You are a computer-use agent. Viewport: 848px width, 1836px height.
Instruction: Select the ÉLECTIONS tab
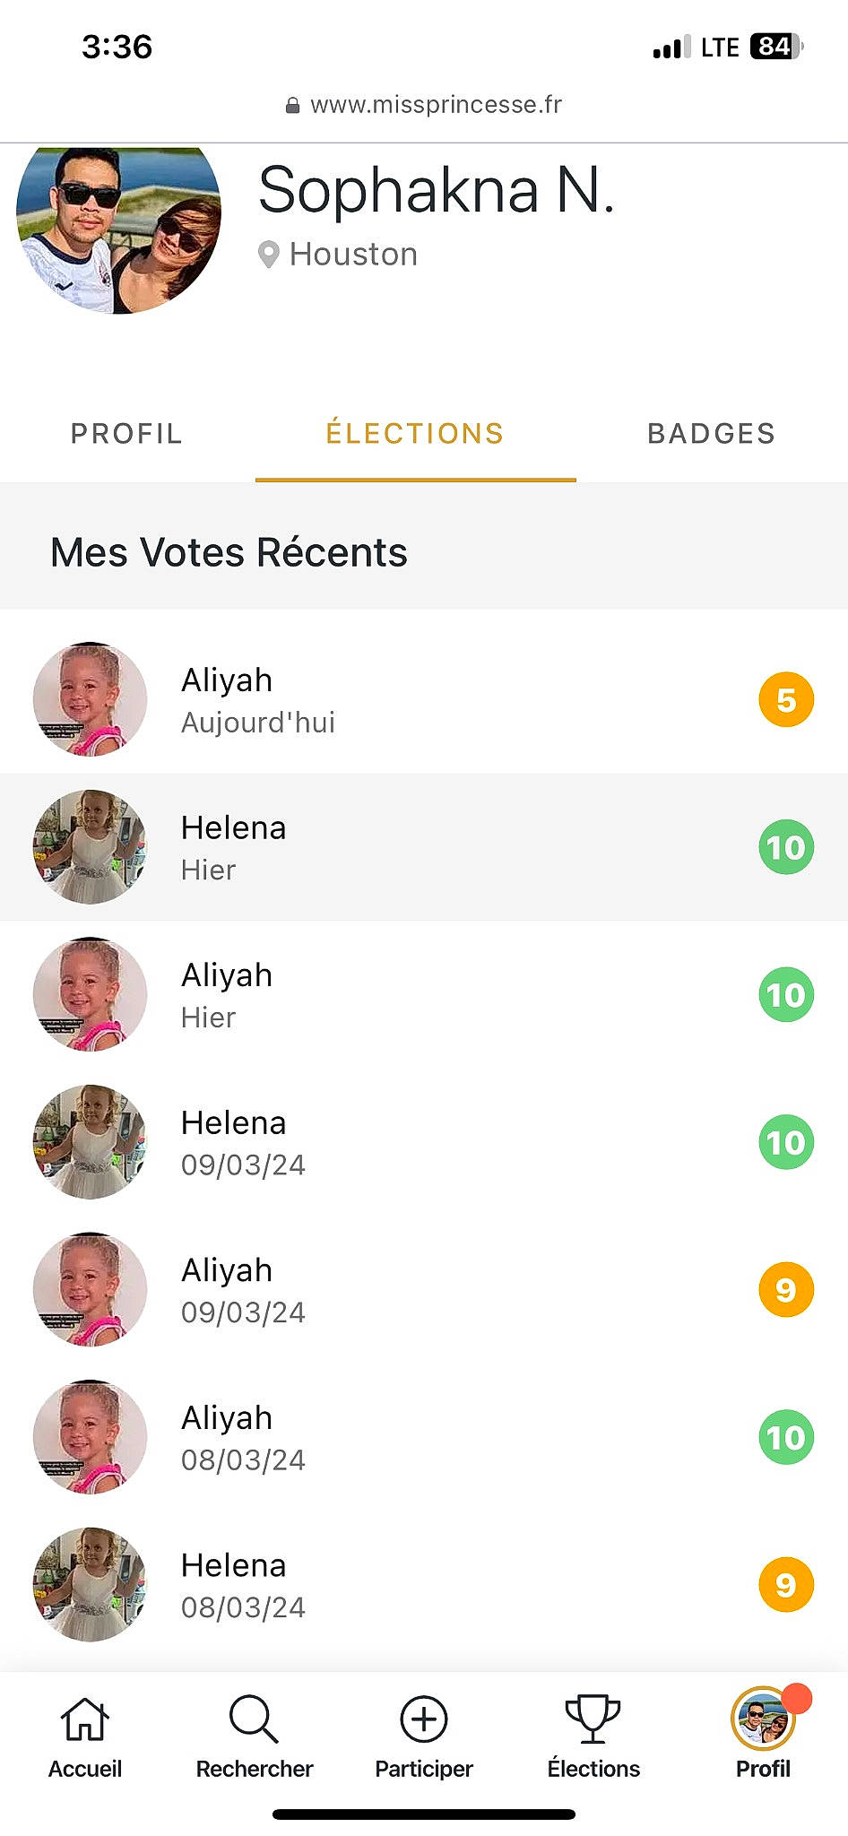(415, 434)
